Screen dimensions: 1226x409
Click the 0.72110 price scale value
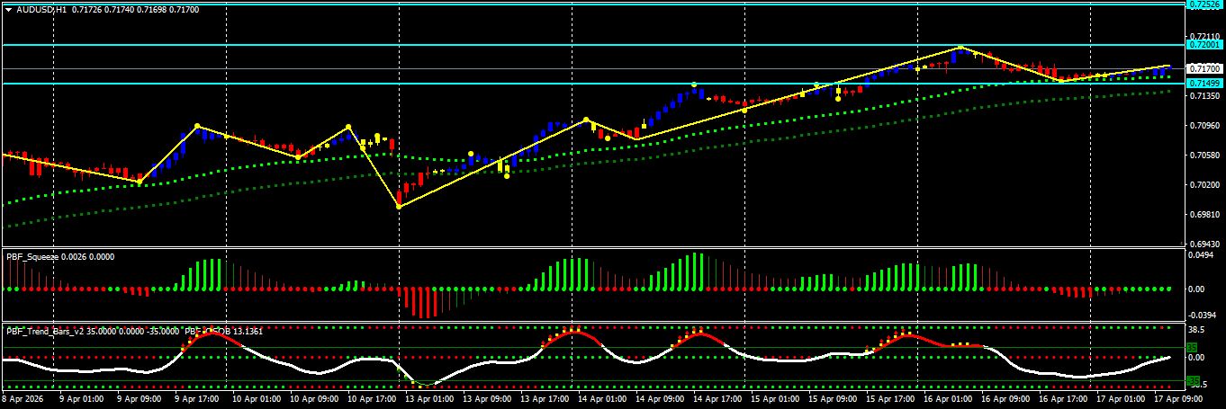(x=1204, y=36)
